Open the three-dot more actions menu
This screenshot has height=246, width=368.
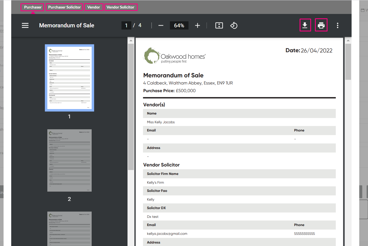pos(338,25)
